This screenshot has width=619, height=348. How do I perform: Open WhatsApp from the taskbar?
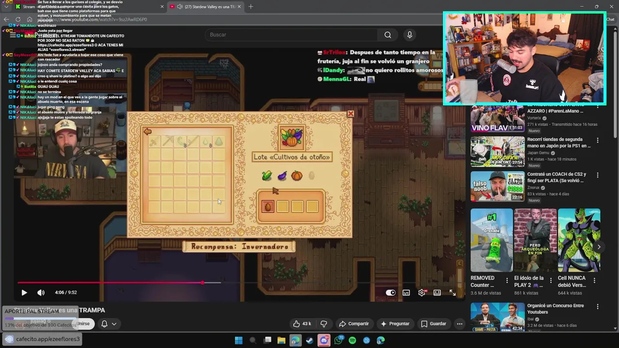coord(339,340)
